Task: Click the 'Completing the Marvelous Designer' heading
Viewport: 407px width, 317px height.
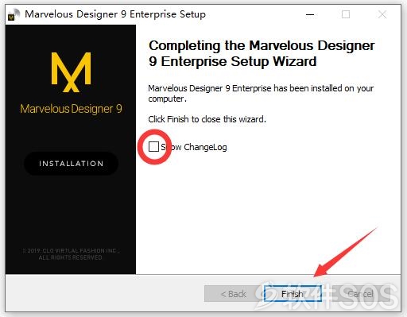Action: (x=262, y=53)
